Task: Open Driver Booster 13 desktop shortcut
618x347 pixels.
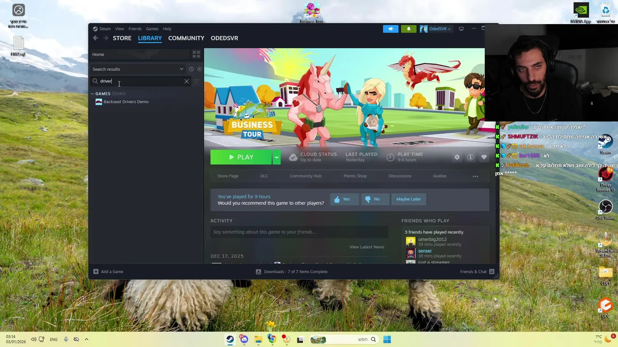Action: [x=605, y=179]
